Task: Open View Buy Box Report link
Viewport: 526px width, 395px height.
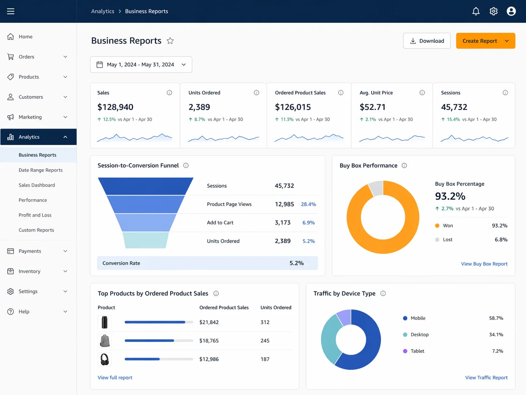Action: (x=484, y=264)
